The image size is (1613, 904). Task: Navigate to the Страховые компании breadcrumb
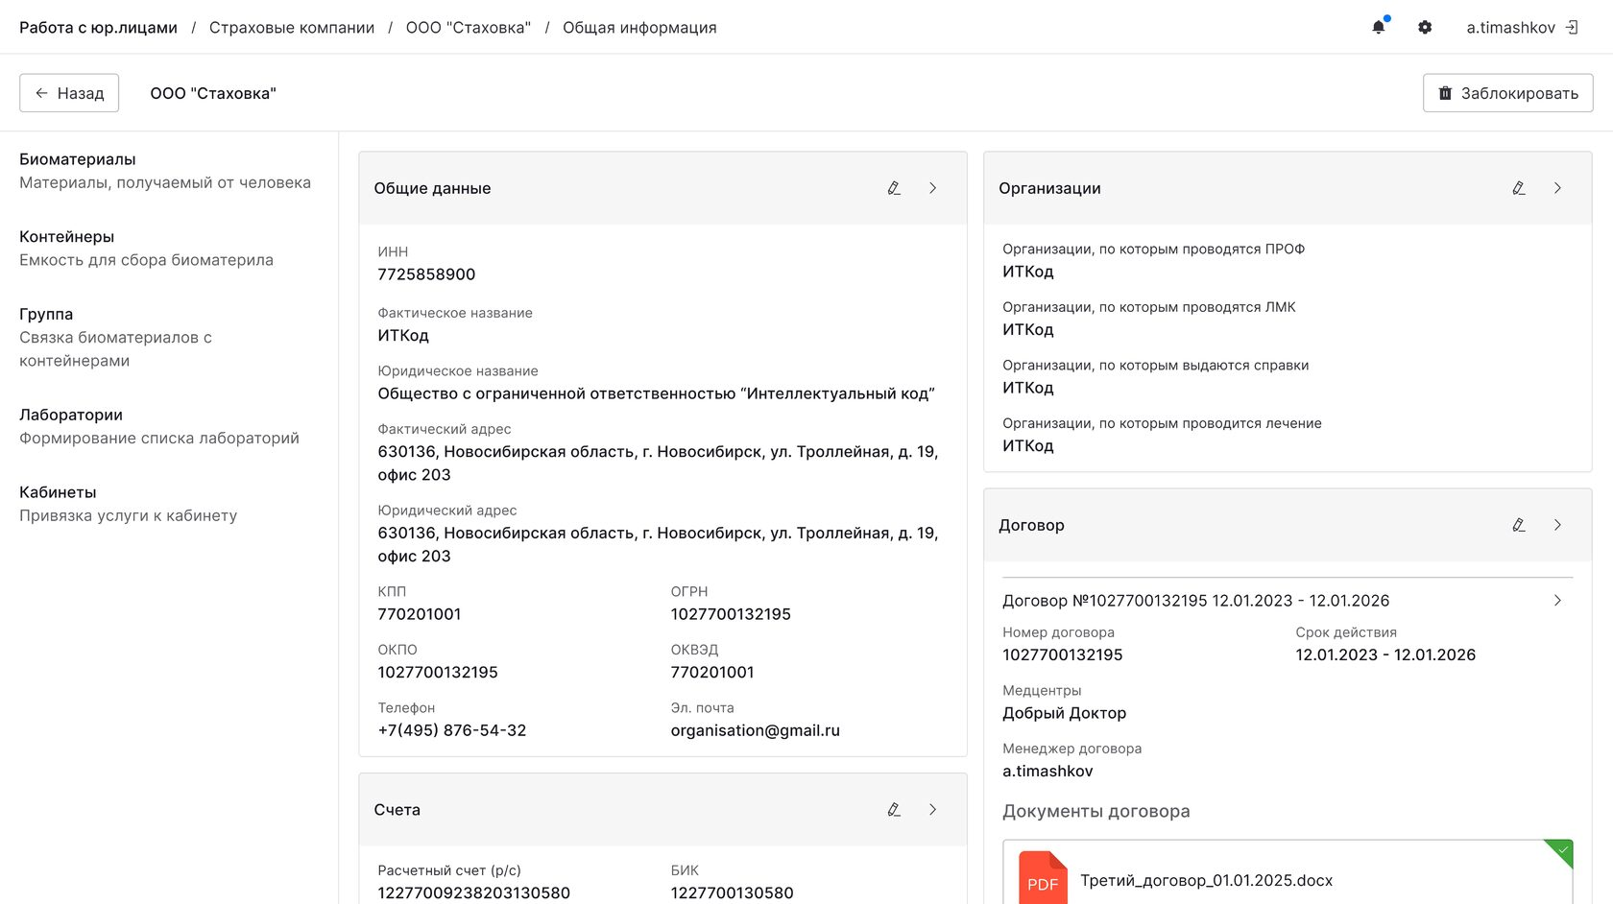292,28
